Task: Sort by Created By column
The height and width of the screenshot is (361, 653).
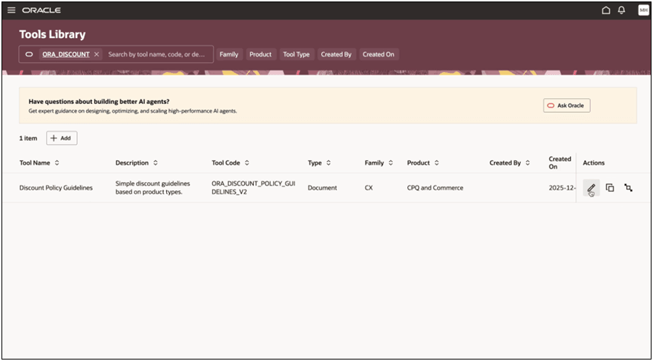Action: click(x=528, y=163)
